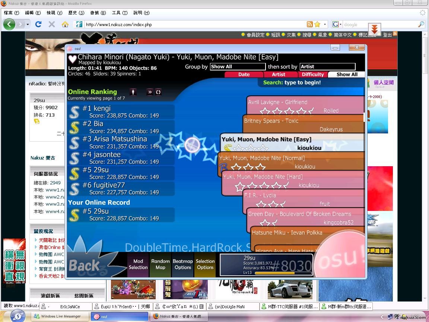
Task: Click the RSS feed icon in address bar
Action: click(x=309, y=25)
